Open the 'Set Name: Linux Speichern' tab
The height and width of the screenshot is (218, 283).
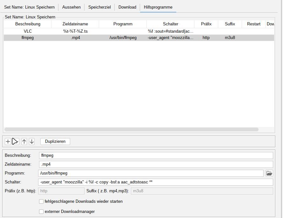click(30, 7)
